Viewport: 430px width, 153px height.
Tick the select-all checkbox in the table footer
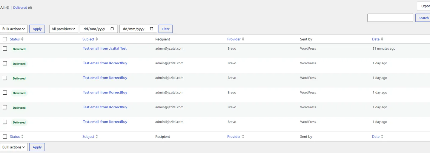pyautogui.click(x=5, y=136)
